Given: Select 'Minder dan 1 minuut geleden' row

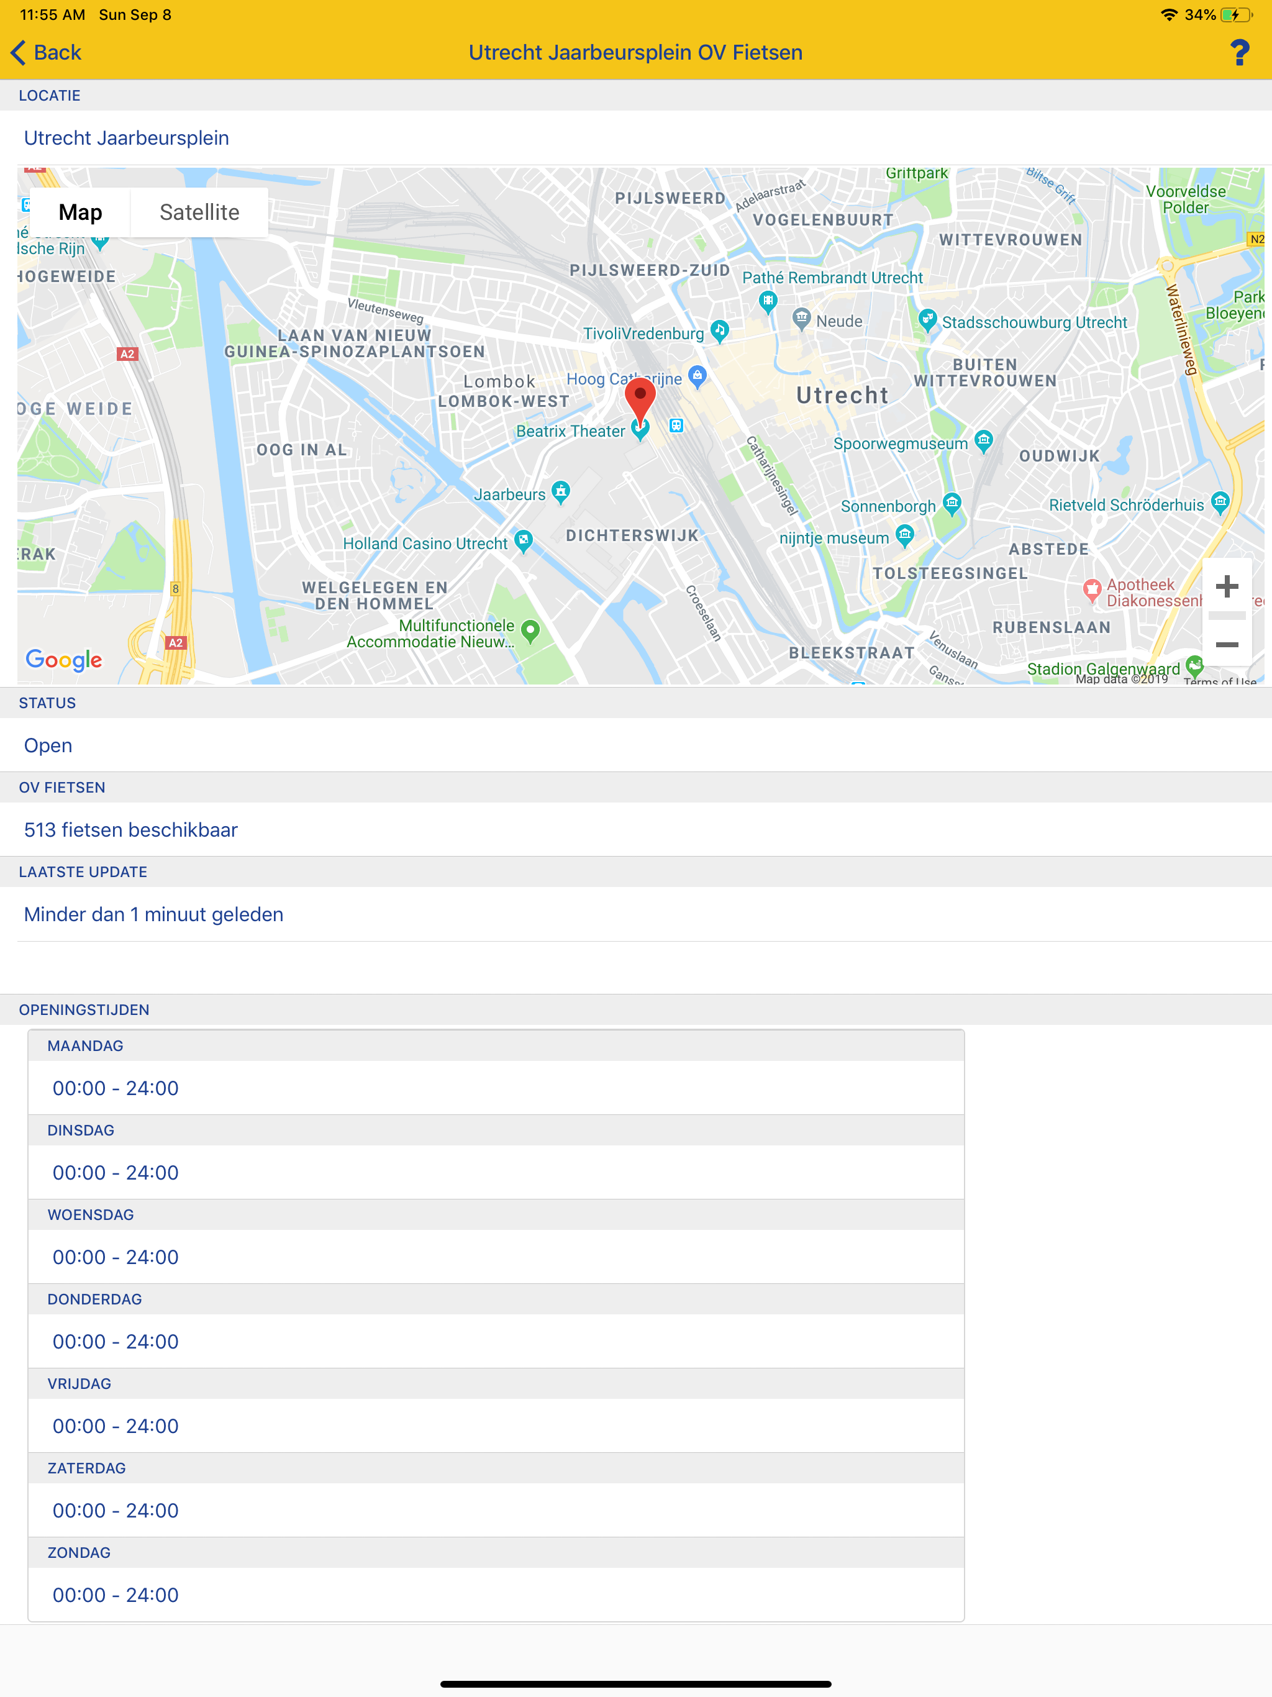Looking at the screenshot, I should point(636,914).
